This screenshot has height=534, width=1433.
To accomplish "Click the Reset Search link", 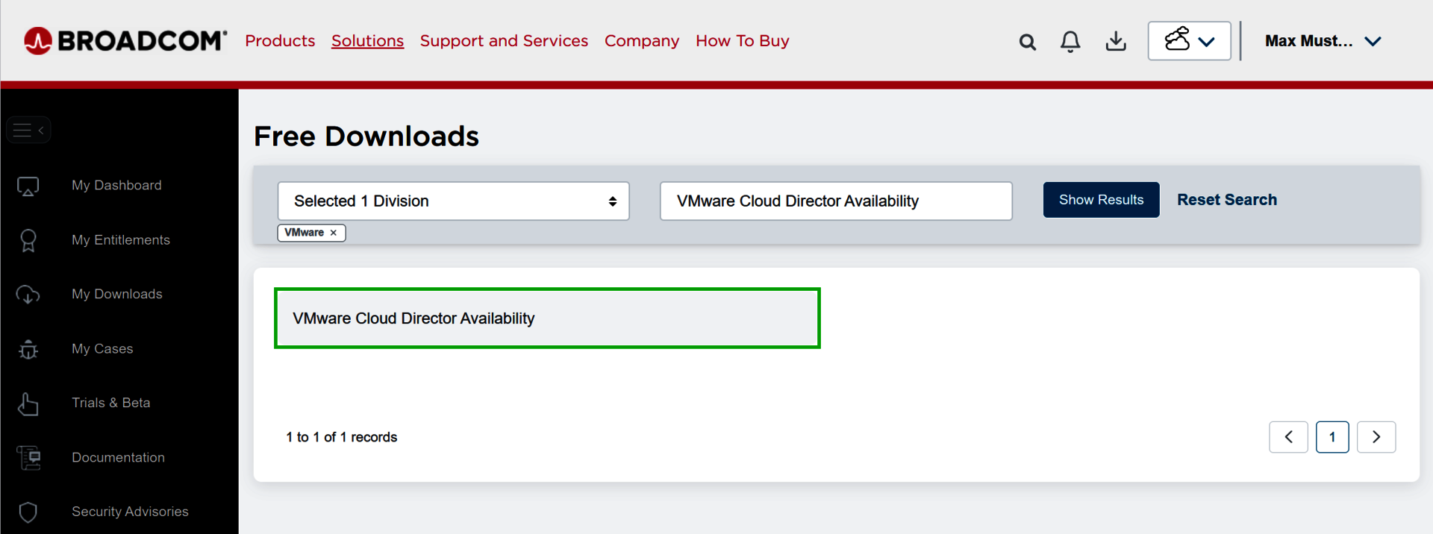I will coord(1226,200).
